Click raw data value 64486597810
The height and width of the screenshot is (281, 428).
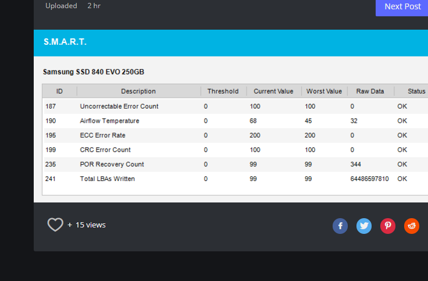[x=370, y=179]
